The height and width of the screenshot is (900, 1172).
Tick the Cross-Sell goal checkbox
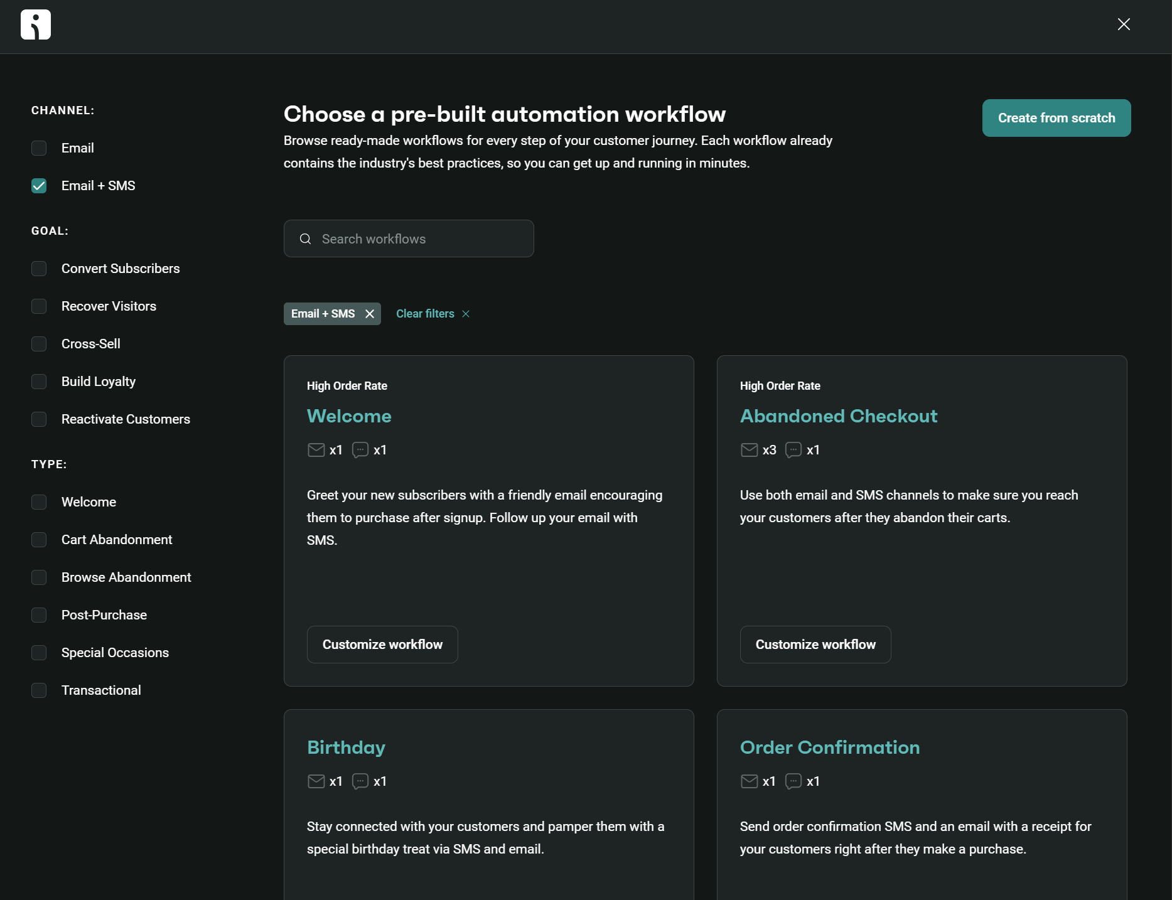(x=39, y=344)
